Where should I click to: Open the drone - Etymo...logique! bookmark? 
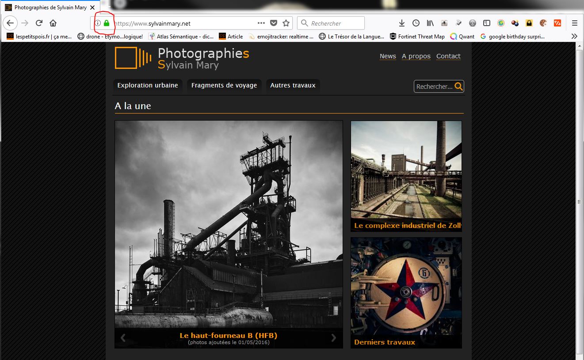pos(110,36)
